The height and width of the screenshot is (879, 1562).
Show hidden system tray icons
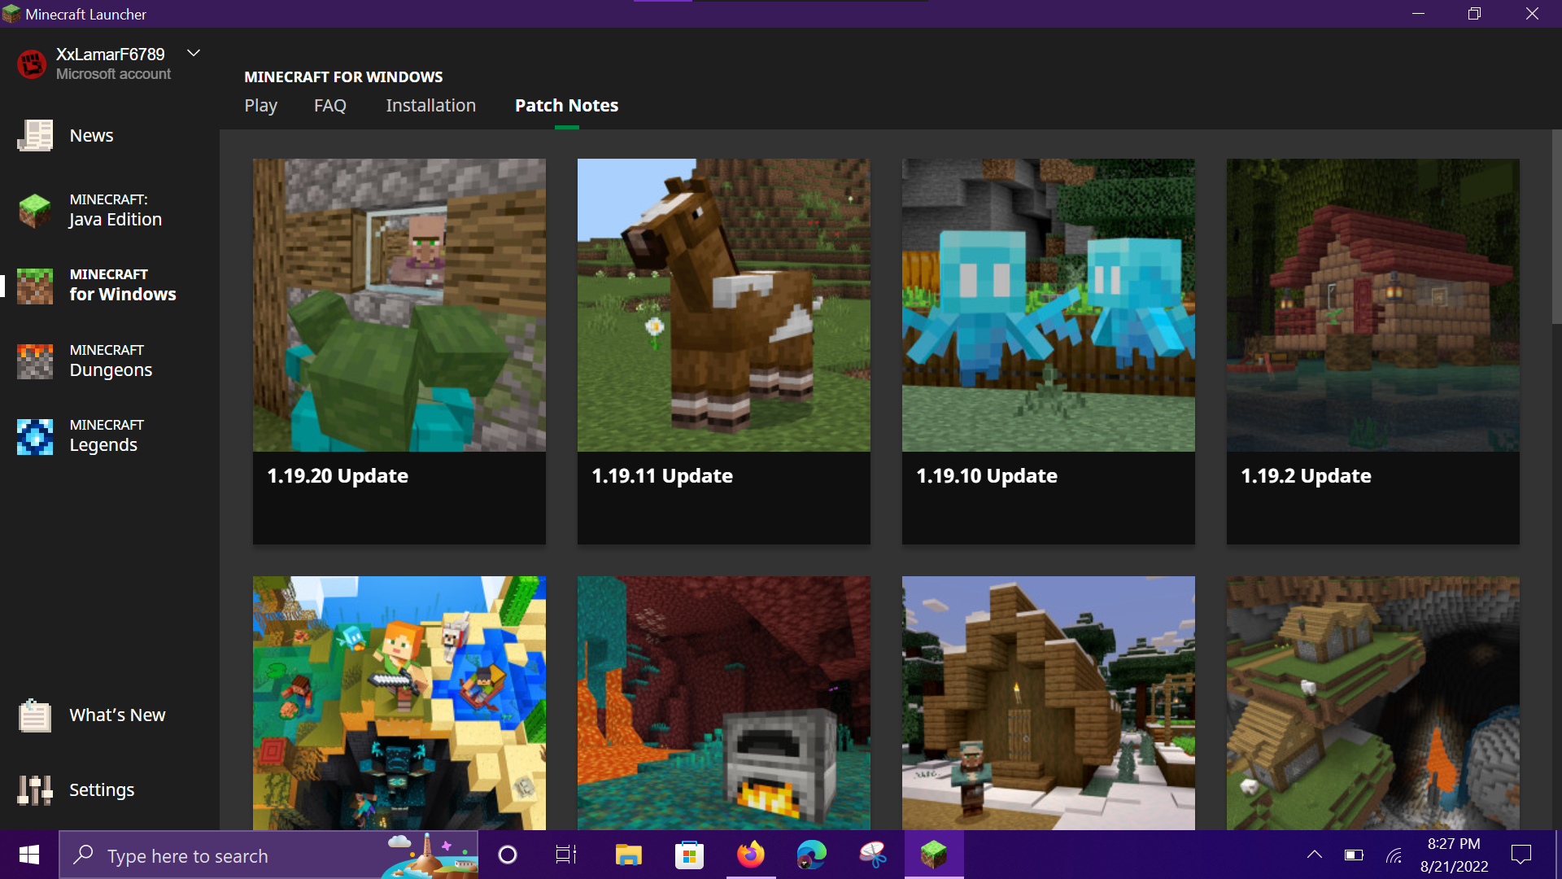(x=1314, y=855)
